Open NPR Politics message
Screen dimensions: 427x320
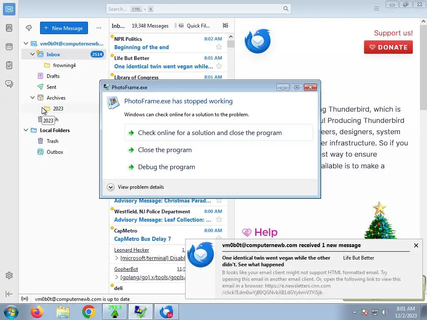(168, 43)
